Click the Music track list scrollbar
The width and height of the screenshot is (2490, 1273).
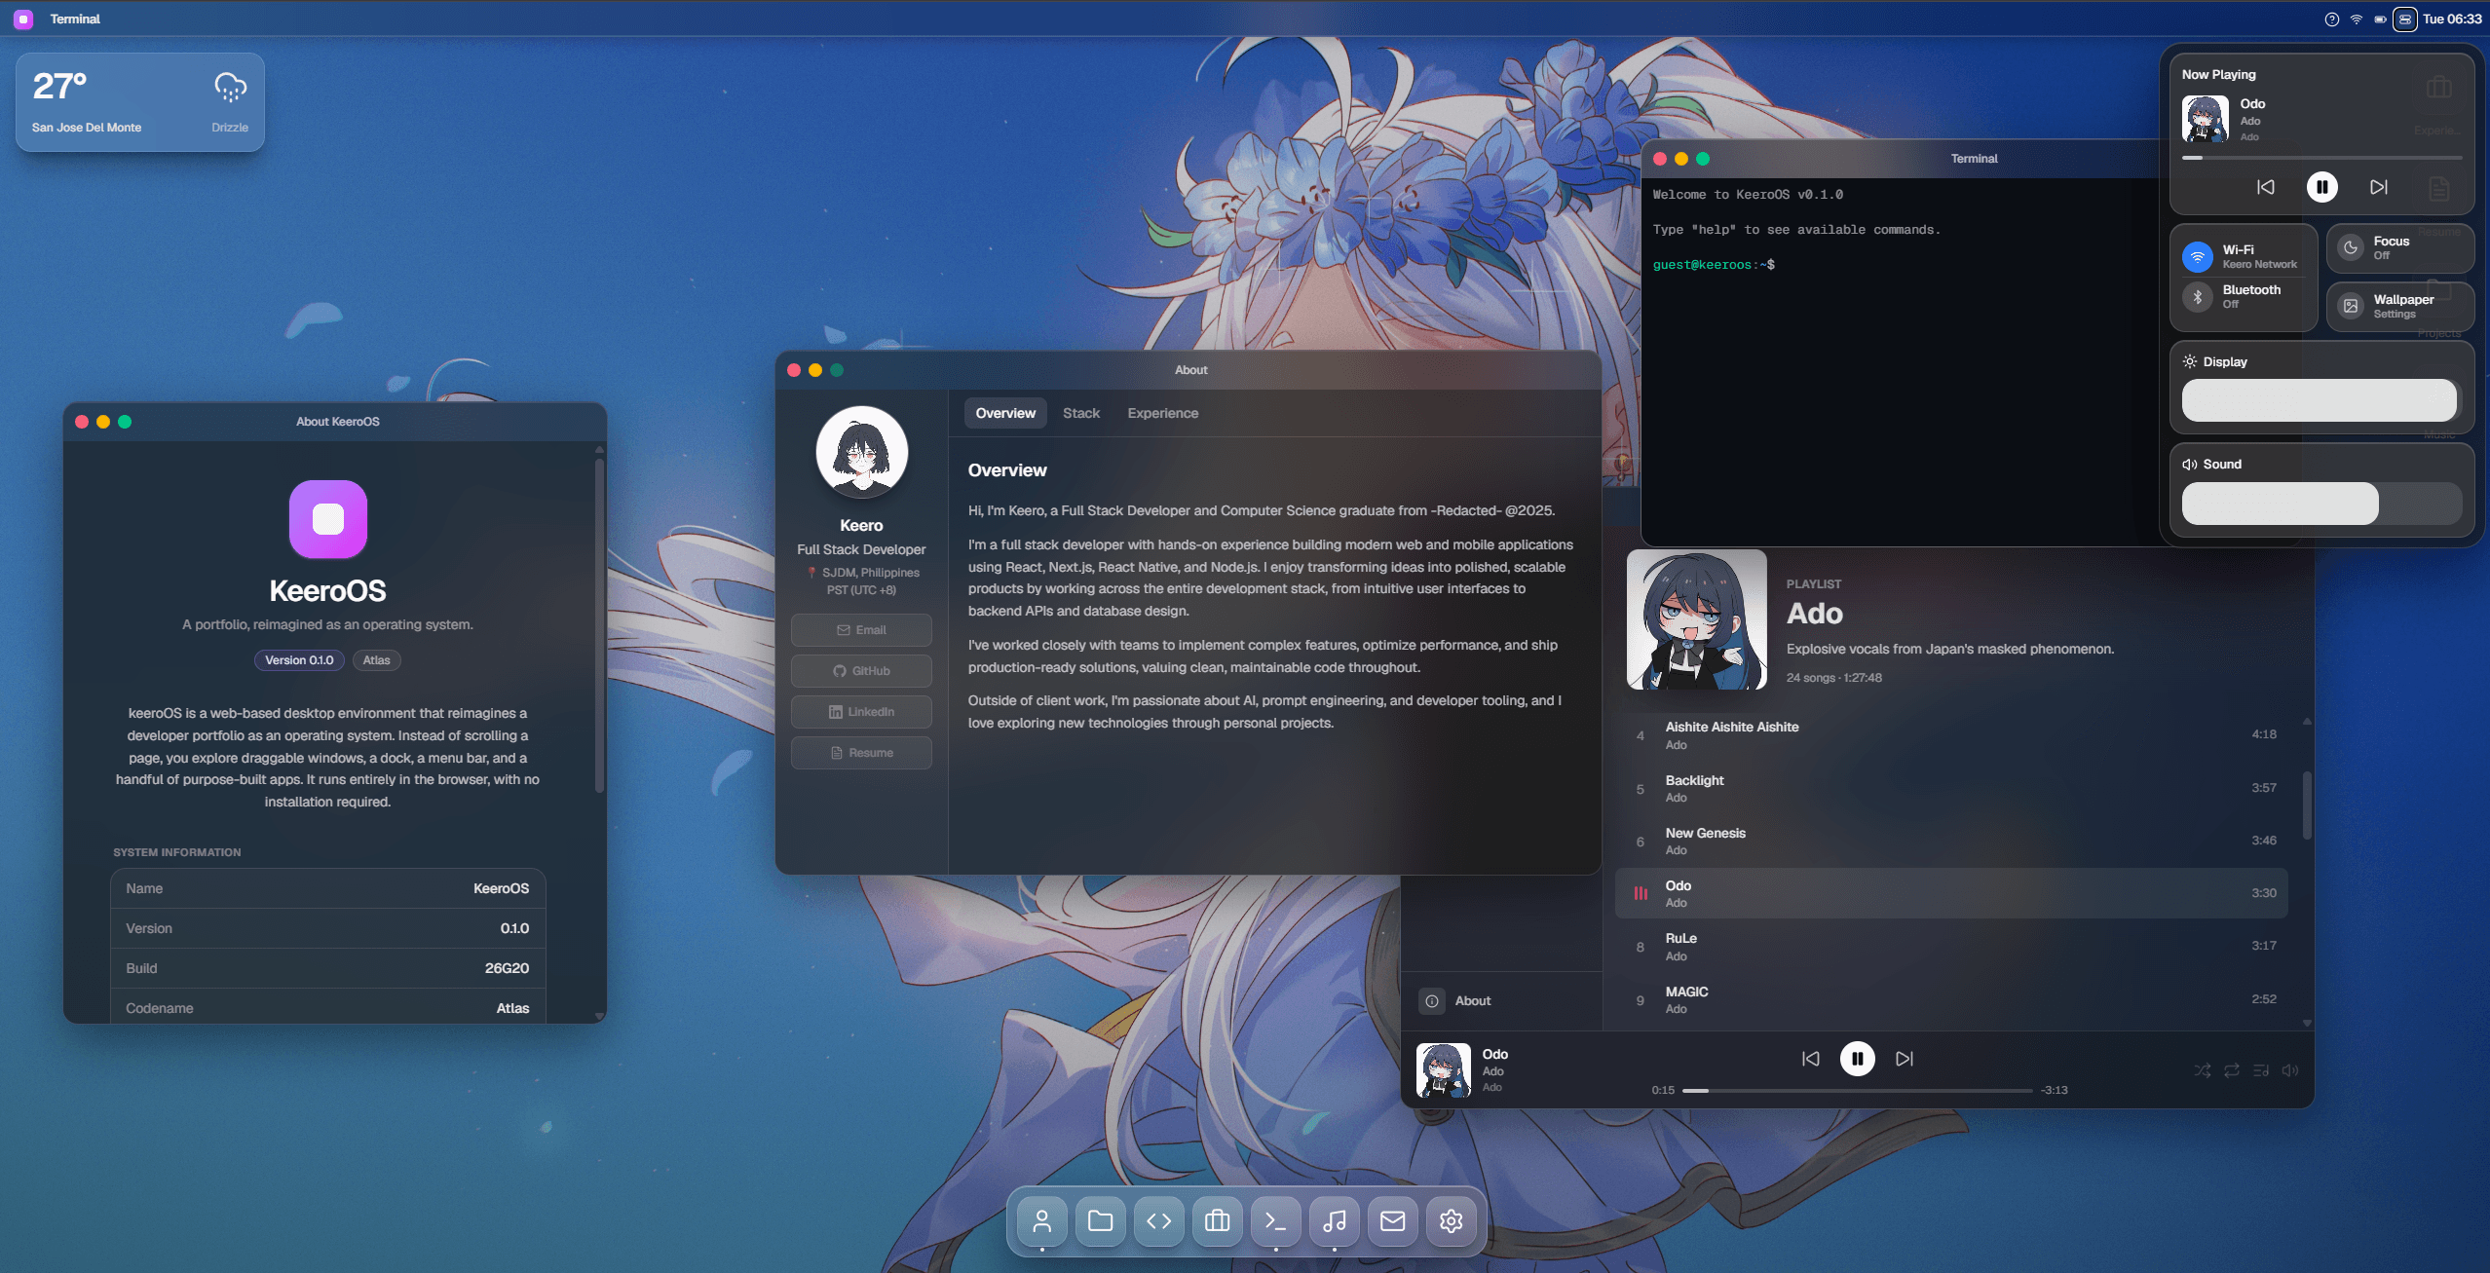[x=2306, y=805]
